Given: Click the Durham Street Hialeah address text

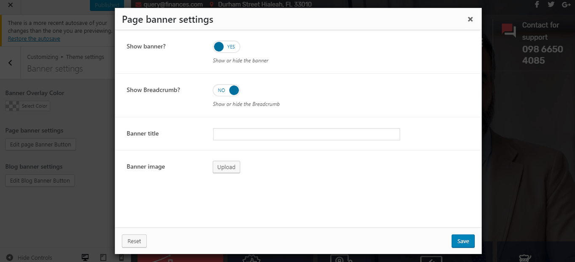Looking at the screenshot, I should click(x=265, y=5).
